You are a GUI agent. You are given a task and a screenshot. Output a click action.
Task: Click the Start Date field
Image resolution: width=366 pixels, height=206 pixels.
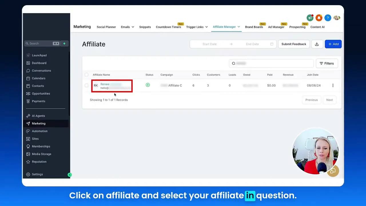tap(209, 44)
